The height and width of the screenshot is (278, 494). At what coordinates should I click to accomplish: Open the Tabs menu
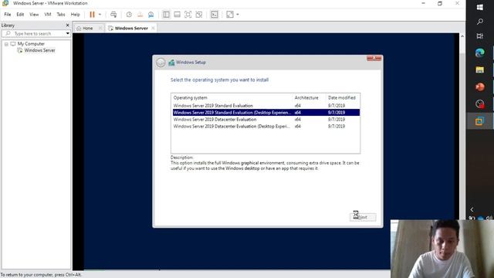pos(61,15)
